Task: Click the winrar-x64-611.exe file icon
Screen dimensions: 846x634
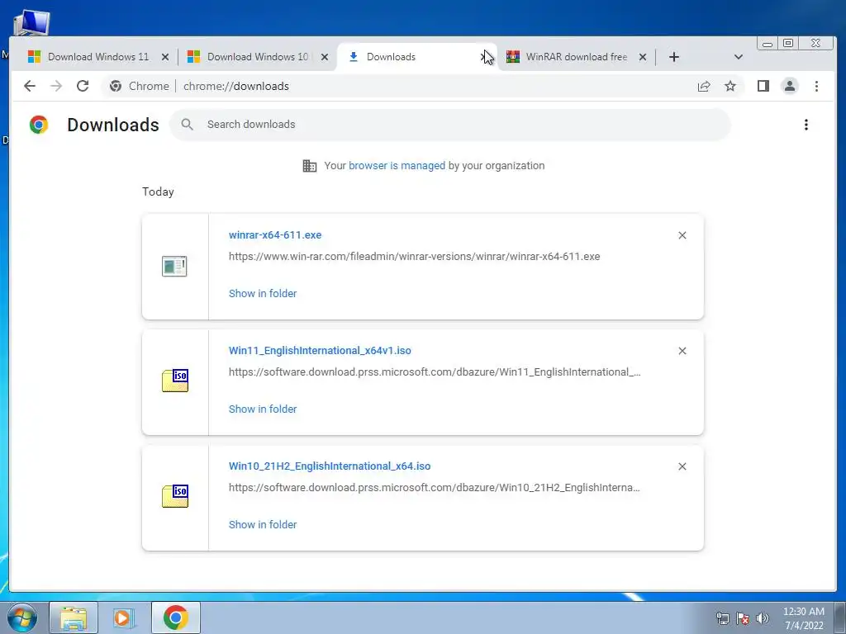Action: coord(174,267)
